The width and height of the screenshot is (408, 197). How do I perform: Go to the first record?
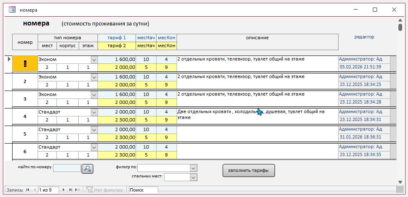[x=28, y=190]
